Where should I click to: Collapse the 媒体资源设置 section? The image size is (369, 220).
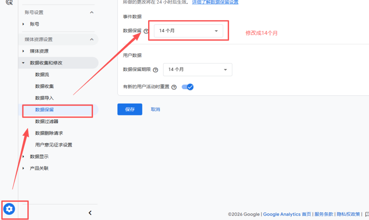pyautogui.click(x=92, y=40)
